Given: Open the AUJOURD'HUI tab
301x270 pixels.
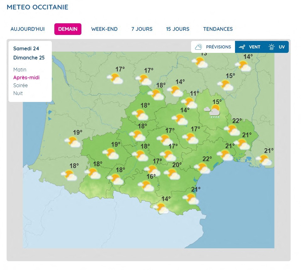Looking at the screenshot, I should [x=27, y=29].
